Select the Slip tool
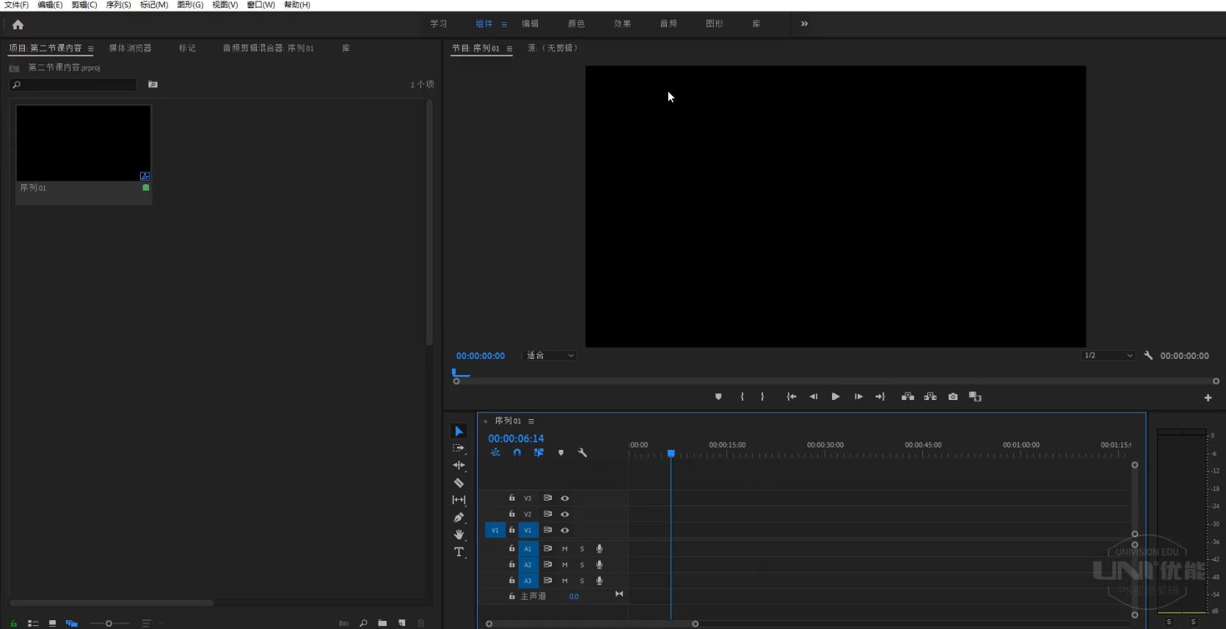 [459, 500]
